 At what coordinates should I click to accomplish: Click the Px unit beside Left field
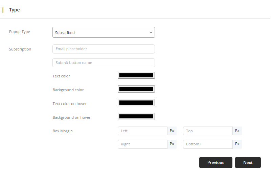click(172, 131)
